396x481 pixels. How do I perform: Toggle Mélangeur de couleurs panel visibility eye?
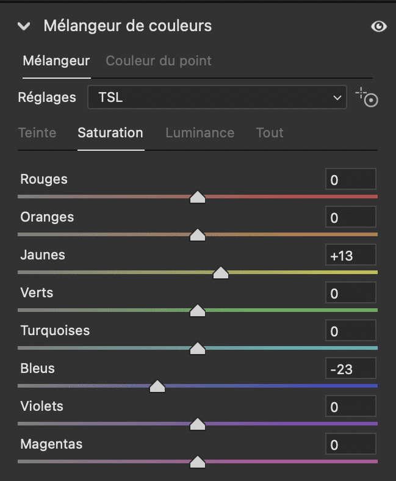tap(379, 27)
